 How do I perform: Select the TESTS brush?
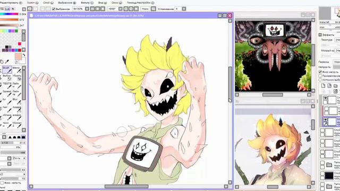coord(7,85)
